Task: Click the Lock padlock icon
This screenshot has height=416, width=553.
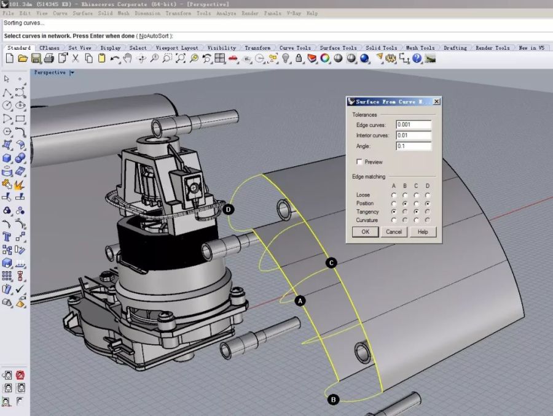Action: (x=299, y=59)
